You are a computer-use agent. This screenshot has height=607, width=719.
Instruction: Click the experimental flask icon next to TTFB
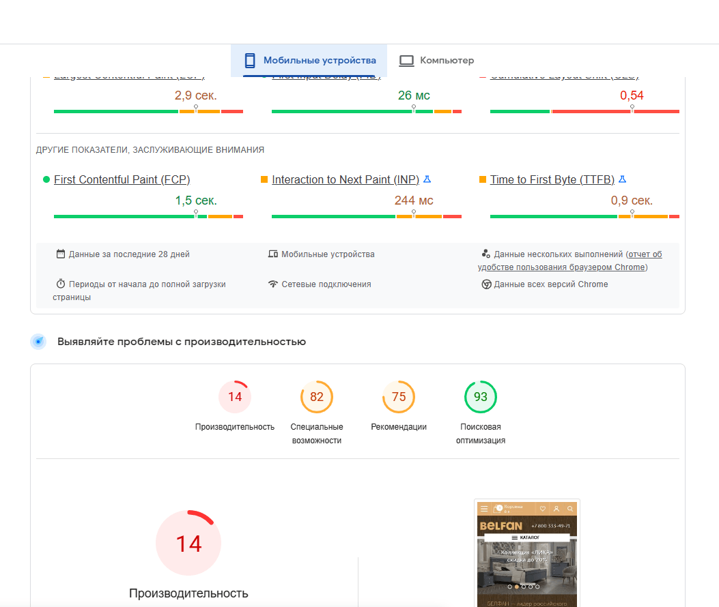point(622,179)
